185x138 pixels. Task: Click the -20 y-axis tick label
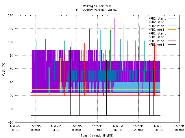(10, 122)
